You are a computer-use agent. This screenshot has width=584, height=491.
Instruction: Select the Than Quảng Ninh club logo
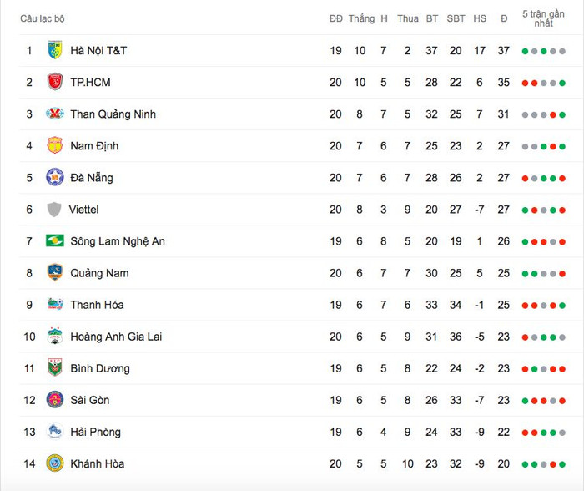tap(55, 114)
